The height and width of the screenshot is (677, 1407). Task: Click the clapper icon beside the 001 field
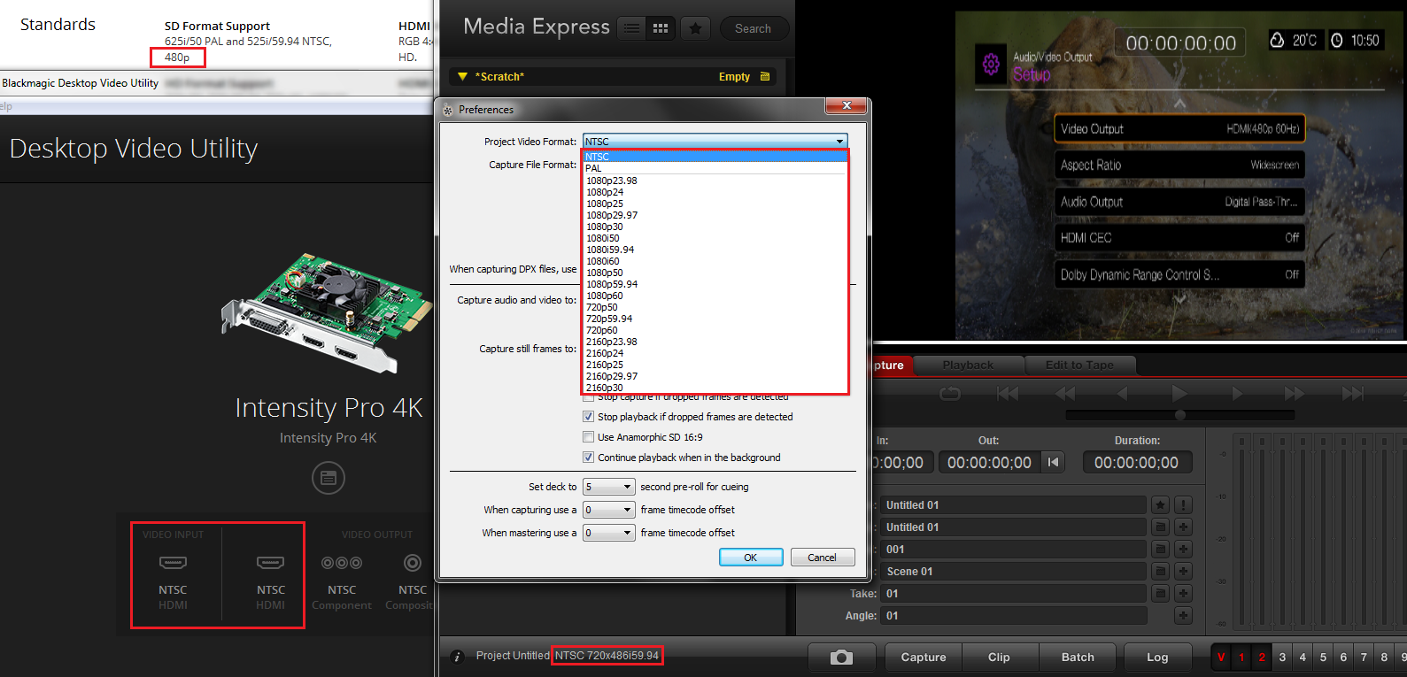(1160, 550)
